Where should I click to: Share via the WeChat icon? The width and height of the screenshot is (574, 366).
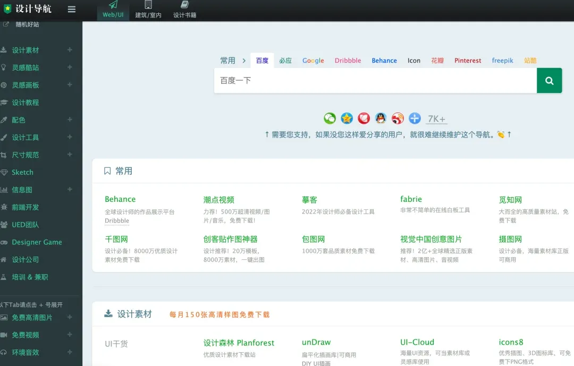[x=330, y=118]
